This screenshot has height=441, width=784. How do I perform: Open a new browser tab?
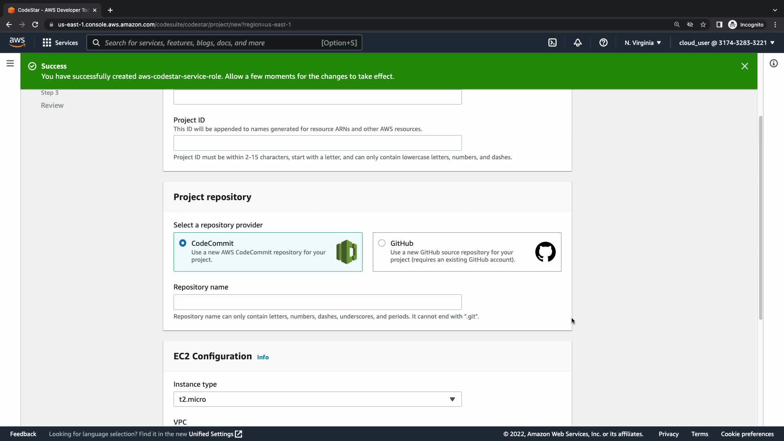110,10
